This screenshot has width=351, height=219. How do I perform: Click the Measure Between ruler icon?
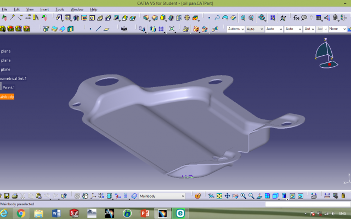327,196
